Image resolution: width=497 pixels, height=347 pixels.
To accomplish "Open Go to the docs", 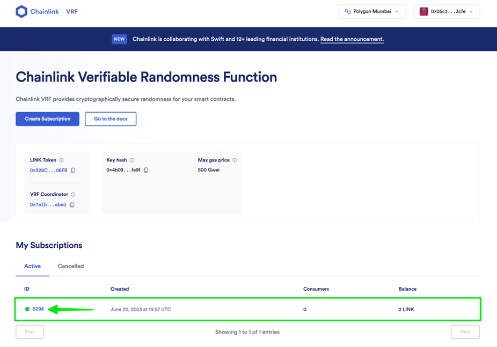I will pyautogui.click(x=111, y=119).
